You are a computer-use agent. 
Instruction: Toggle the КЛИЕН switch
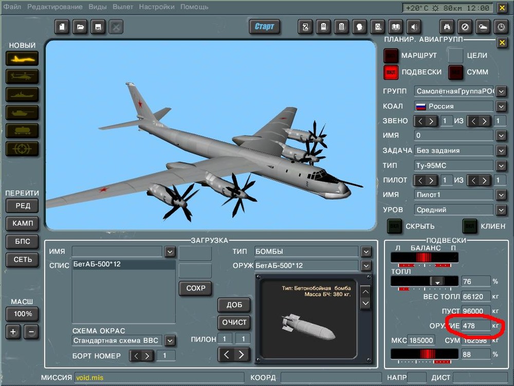pyautogui.click(x=469, y=226)
